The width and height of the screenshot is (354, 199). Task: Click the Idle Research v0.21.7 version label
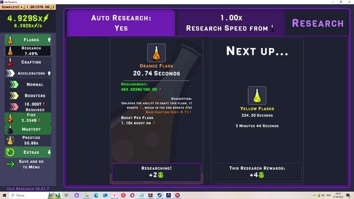tap(28, 188)
